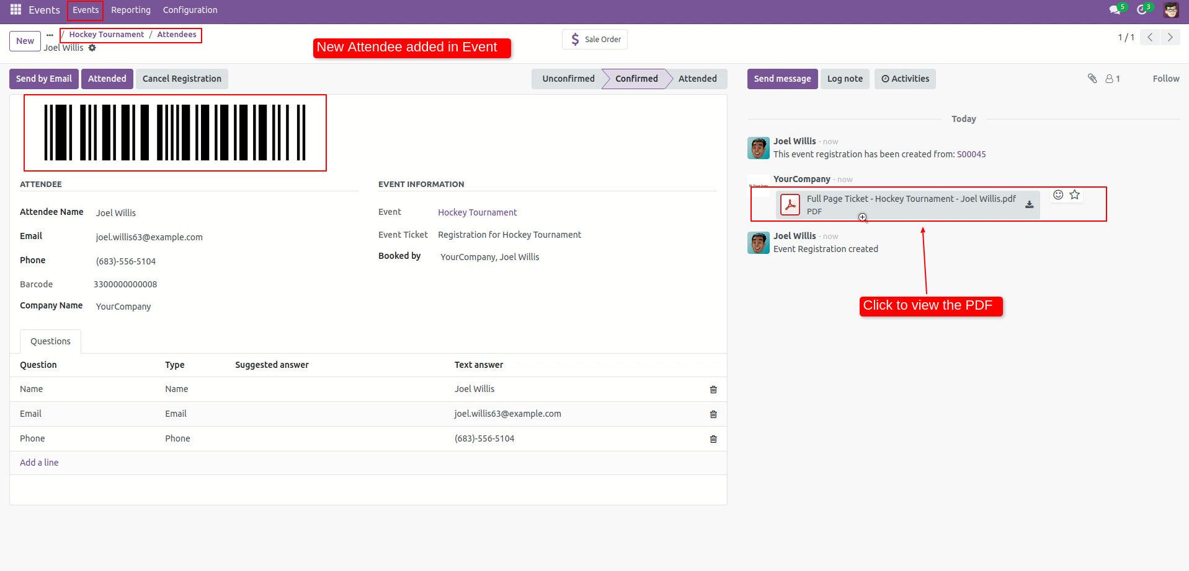
Task: Click the New button
Action: point(25,41)
